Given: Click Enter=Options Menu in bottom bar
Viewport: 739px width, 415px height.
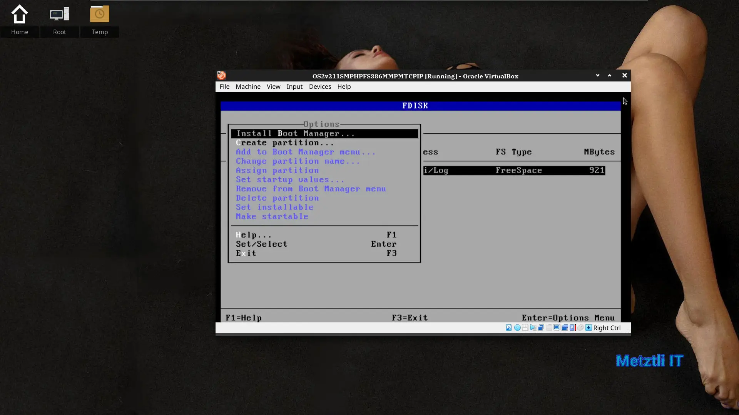Looking at the screenshot, I should [x=568, y=318].
